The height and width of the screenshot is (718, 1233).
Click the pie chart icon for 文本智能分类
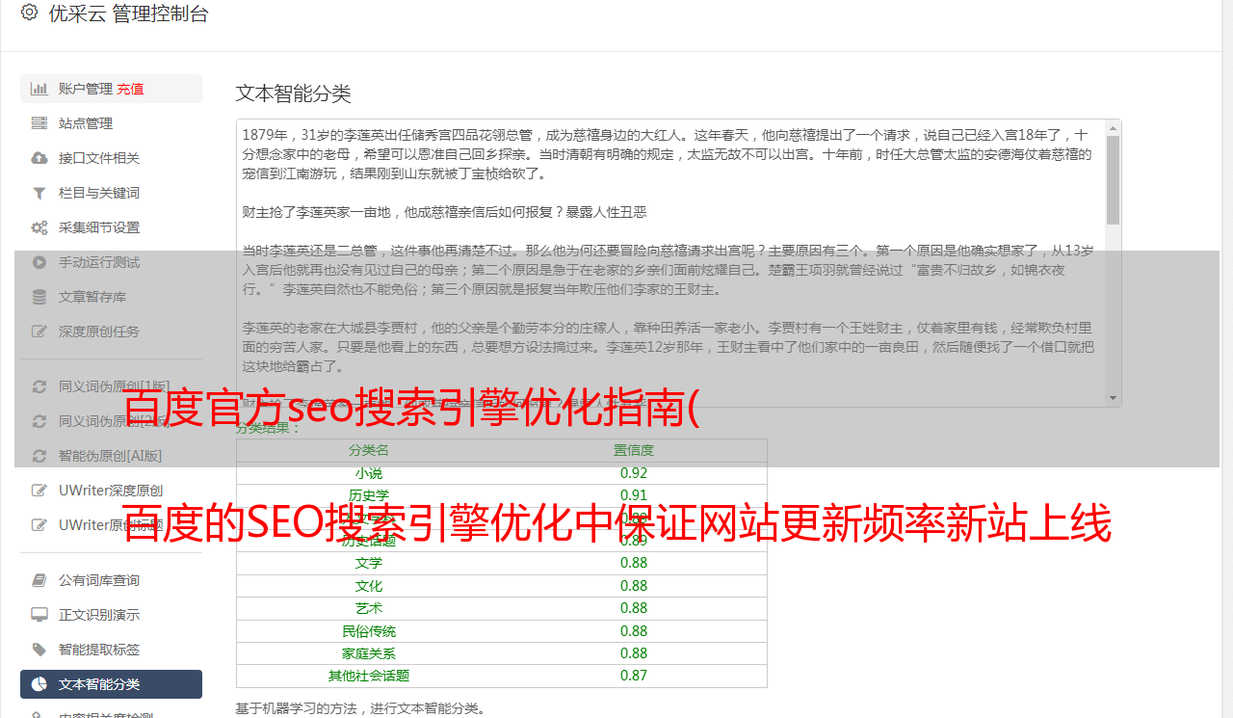(x=39, y=684)
